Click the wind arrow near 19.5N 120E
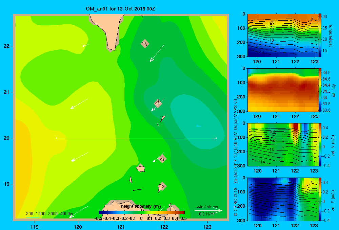The image size is (339, 230). pyautogui.click(x=80, y=157)
